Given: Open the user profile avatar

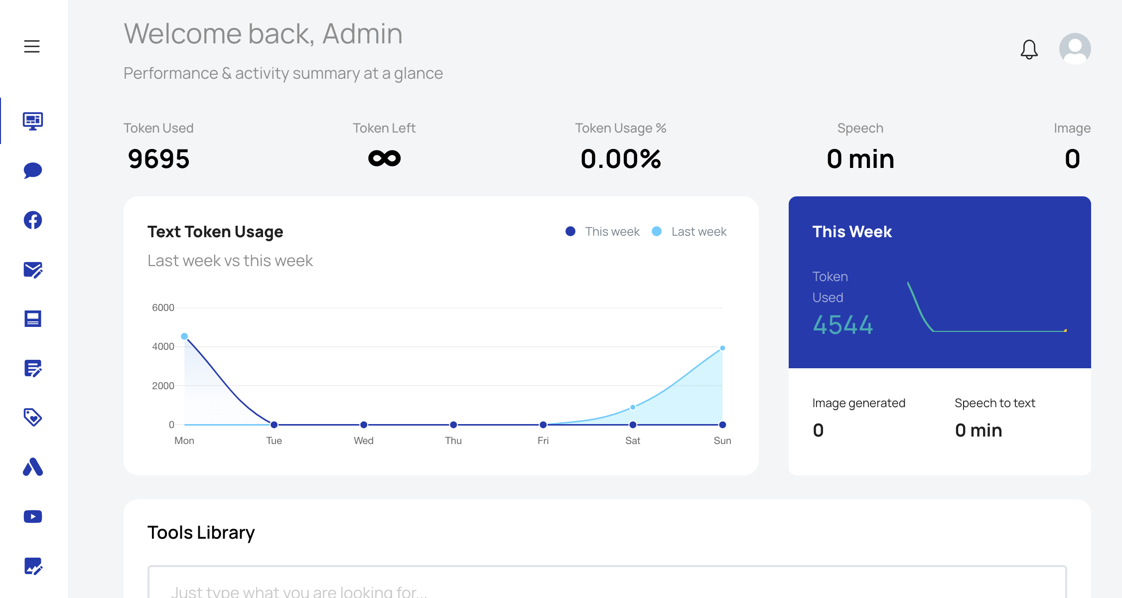Looking at the screenshot, I should point(1075,49).
